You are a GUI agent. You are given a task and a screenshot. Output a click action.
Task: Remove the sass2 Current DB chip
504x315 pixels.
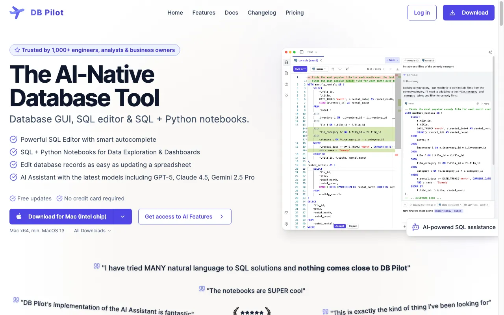point(460,205)
